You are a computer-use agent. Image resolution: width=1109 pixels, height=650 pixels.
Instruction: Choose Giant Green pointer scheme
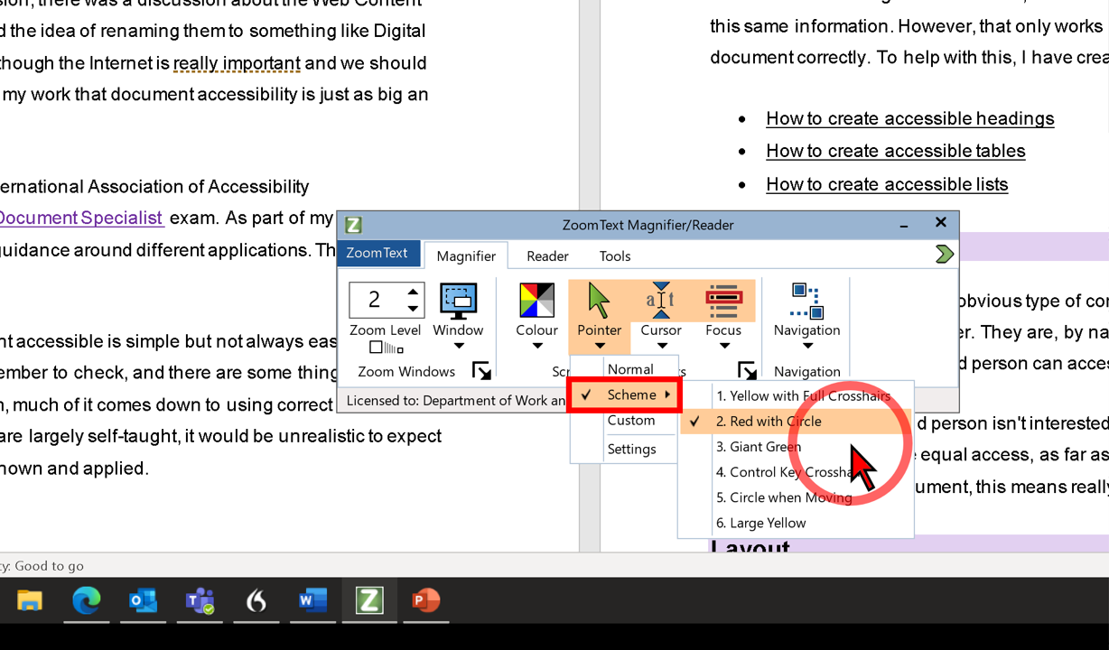(796, 446)
